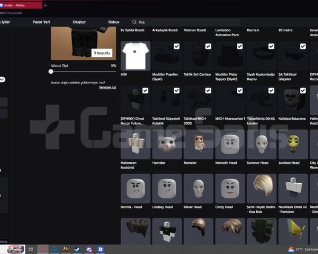Uncheck Şık Taktiksel Gölgeler item

pos(303,47)
